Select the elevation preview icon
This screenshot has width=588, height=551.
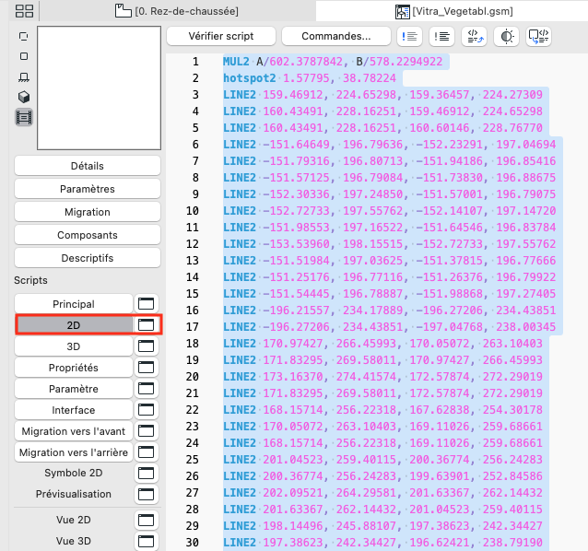24,76
